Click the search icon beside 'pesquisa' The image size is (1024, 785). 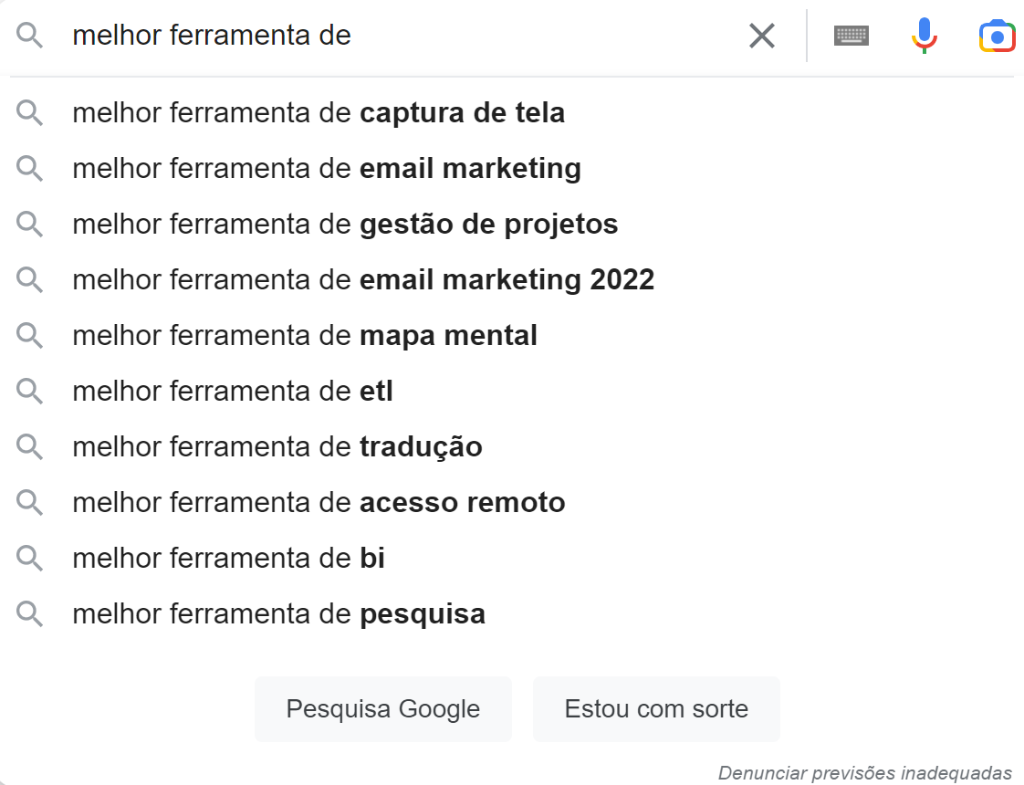[30, 613]
